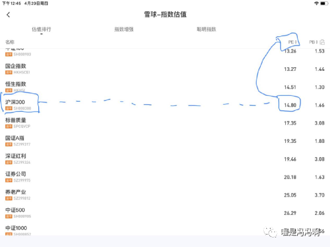
Task: Tap the back arrow icon
Action: tap(8, 15)
